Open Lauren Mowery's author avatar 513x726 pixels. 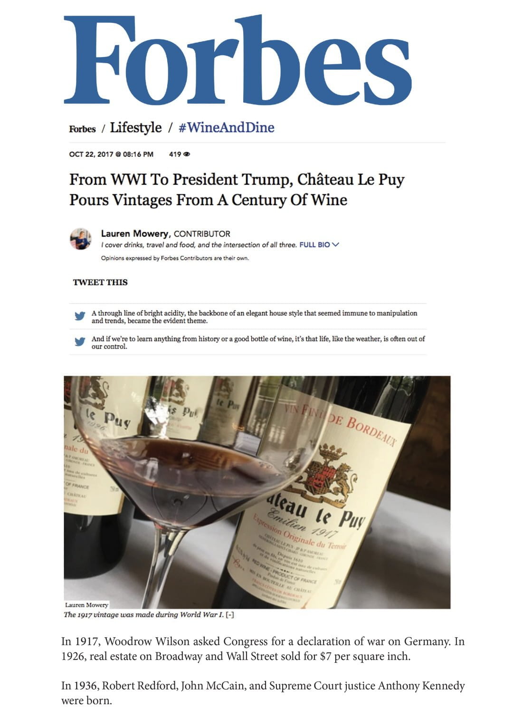pyautogui.click(x=81, y=239)
